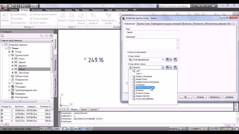Click the Отмена button in dialog
The height and width of the screenshot is (134, 239).
200,97
